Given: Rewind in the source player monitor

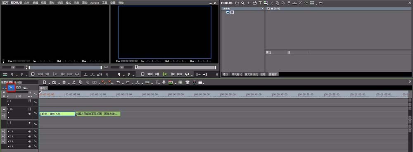Looking at the screenshot, I should [x=40, y=74].
